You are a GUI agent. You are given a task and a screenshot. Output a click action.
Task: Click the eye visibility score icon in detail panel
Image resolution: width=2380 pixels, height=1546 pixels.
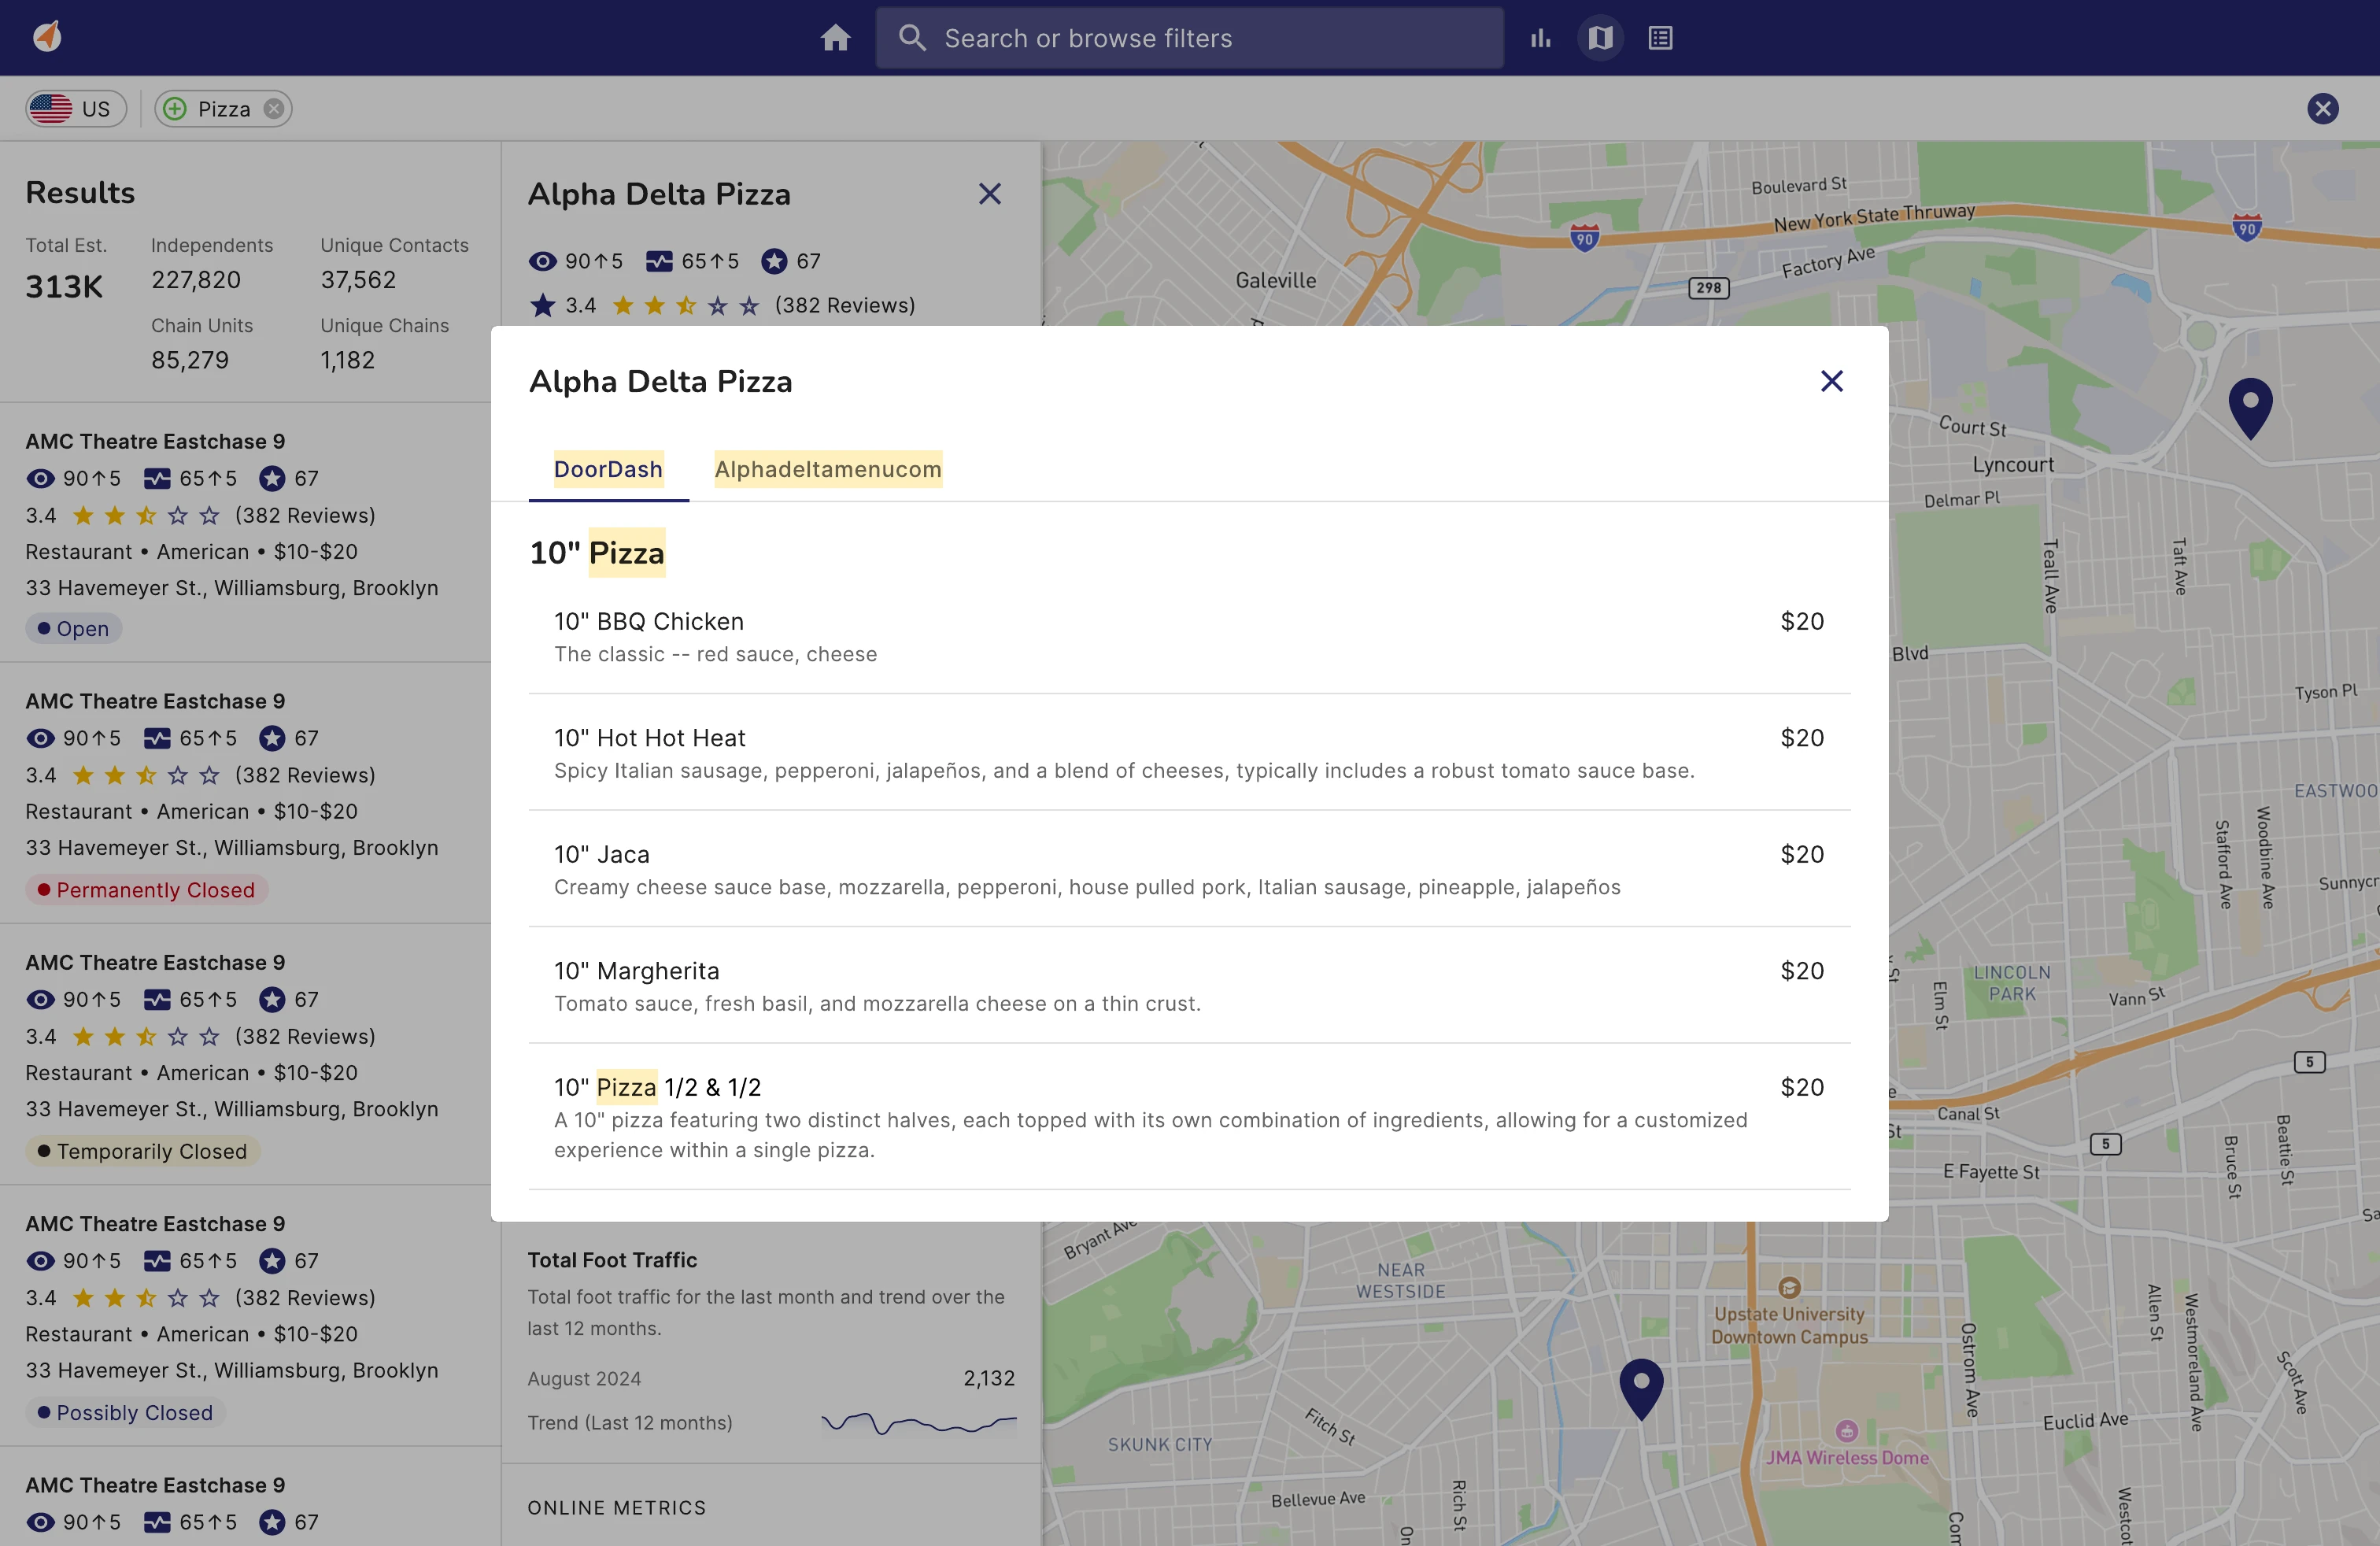[542, 261]
